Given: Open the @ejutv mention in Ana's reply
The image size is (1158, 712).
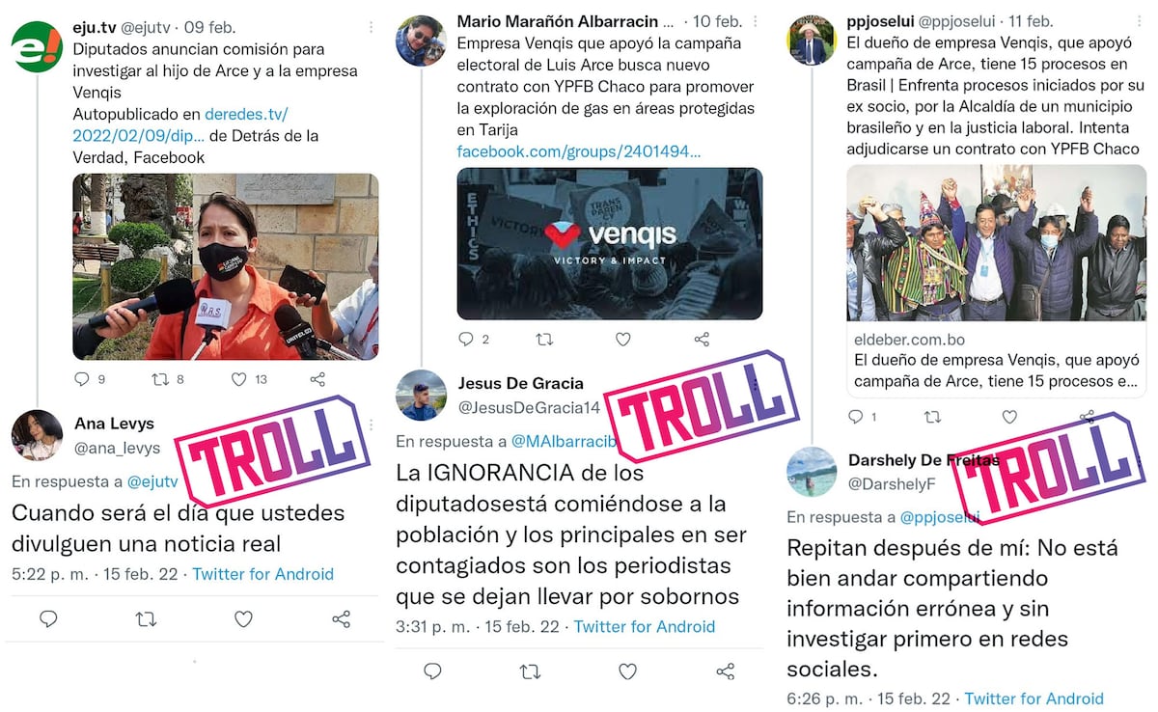Looking at the screenshot, I should tap(152, 481).
